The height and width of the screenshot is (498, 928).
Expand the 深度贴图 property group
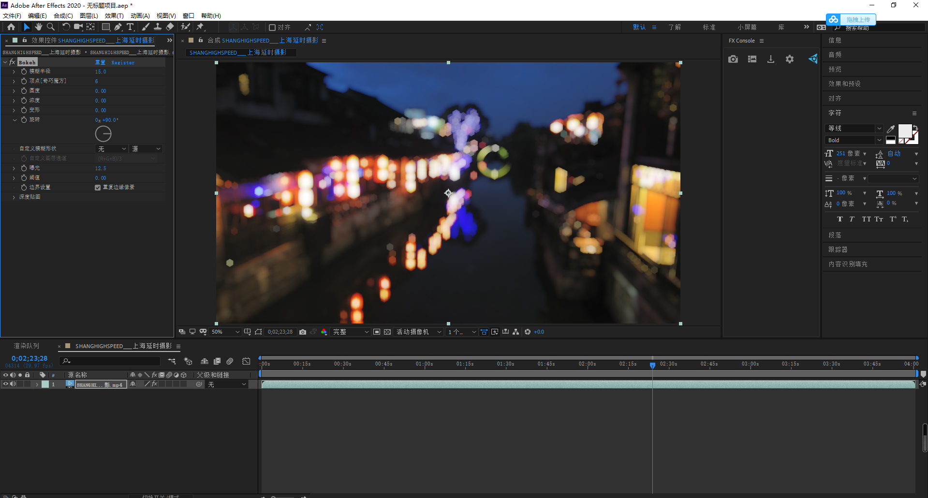(x=14, y=197)
